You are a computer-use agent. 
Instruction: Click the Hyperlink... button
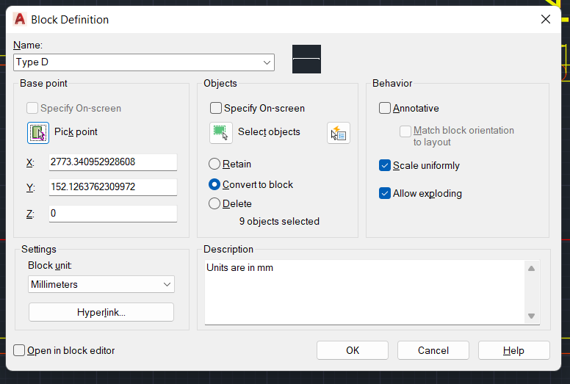[x=101, y=313]
